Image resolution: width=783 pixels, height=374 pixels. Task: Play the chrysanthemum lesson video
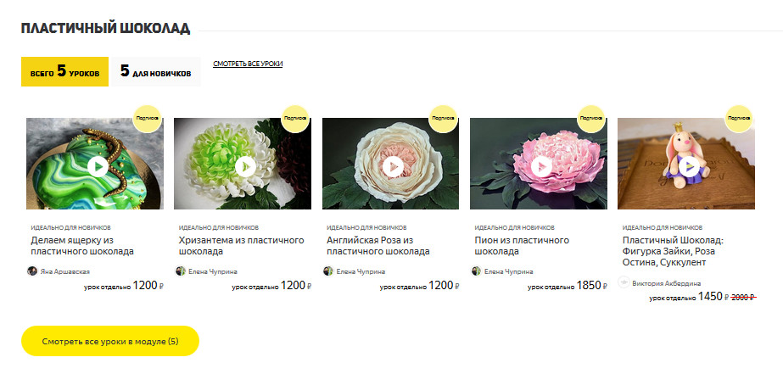[x=245, y=167]
